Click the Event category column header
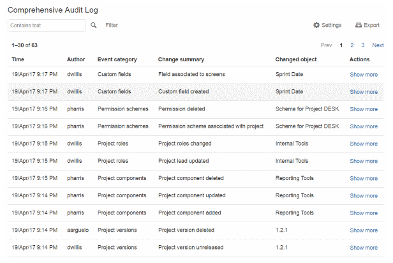This screenshot has width=393, height=263. [117, 59]
